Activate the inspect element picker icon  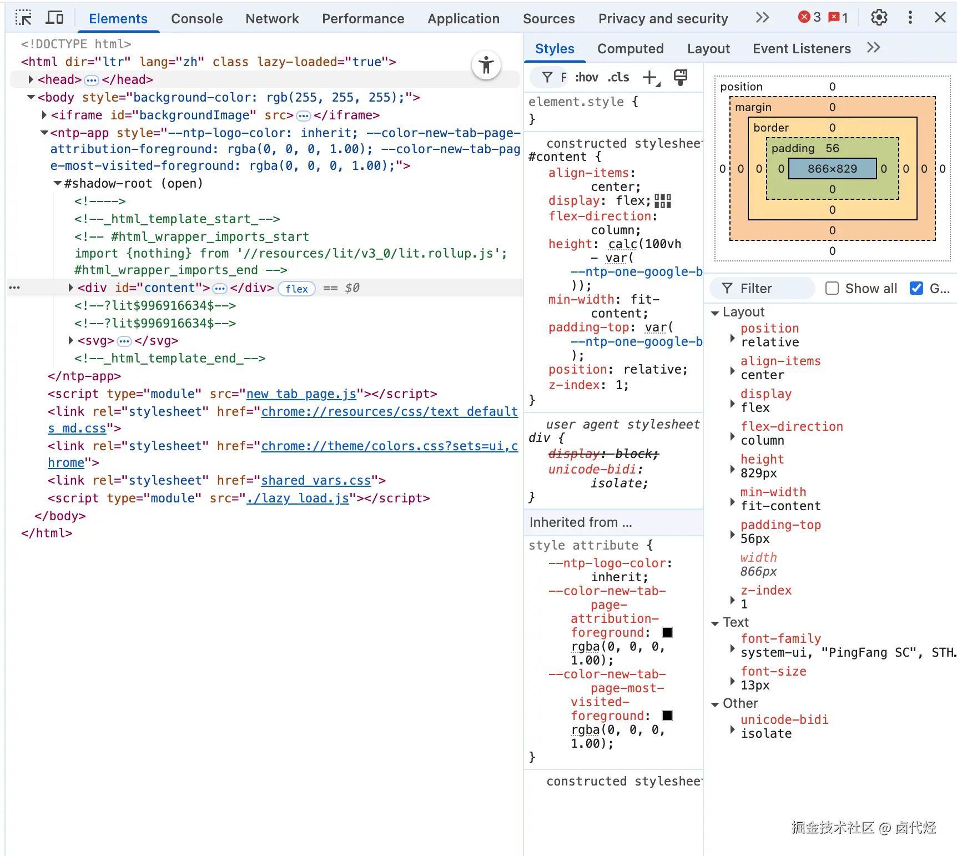(x=23, y=18)
